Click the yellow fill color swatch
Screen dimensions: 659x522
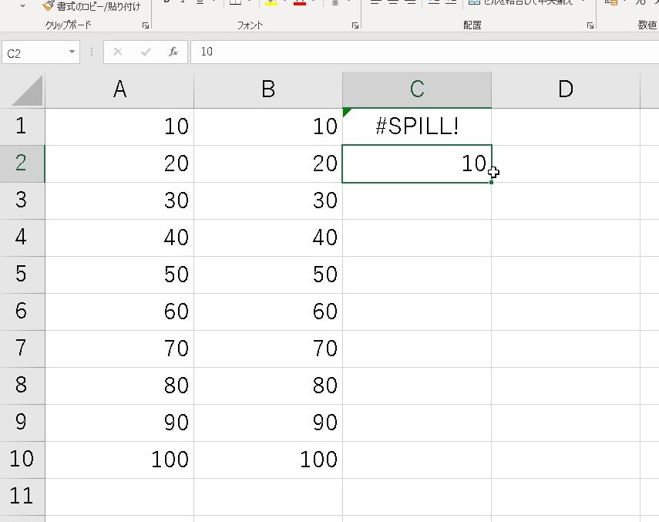pyautogui.click(x=271, y=3)
